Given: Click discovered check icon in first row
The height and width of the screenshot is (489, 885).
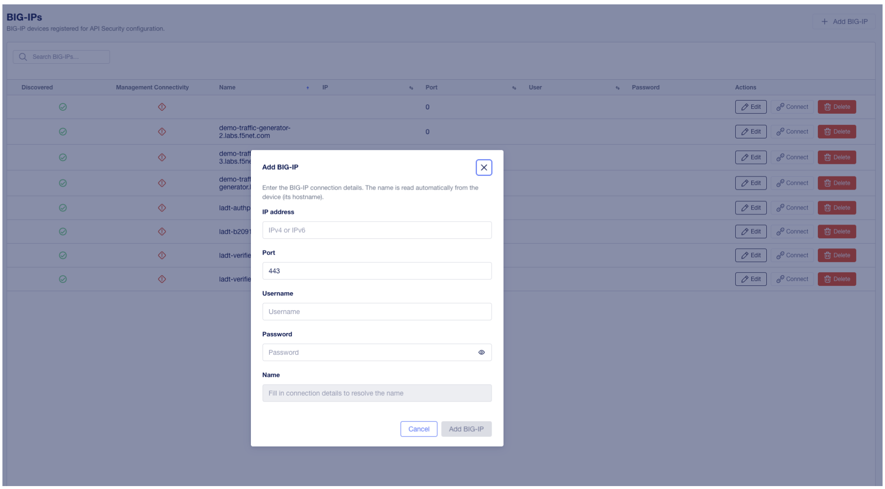Looking at the screenshot, I should point(63,107).
